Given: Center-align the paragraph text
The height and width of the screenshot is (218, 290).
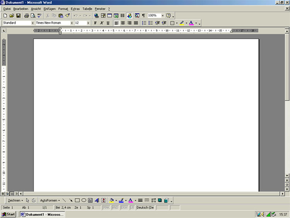Looking at the screenshot, I should tap(123, 23).
